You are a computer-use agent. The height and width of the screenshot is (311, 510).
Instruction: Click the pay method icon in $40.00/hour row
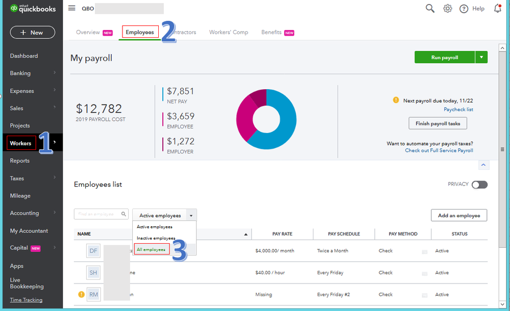coord(424,274)
